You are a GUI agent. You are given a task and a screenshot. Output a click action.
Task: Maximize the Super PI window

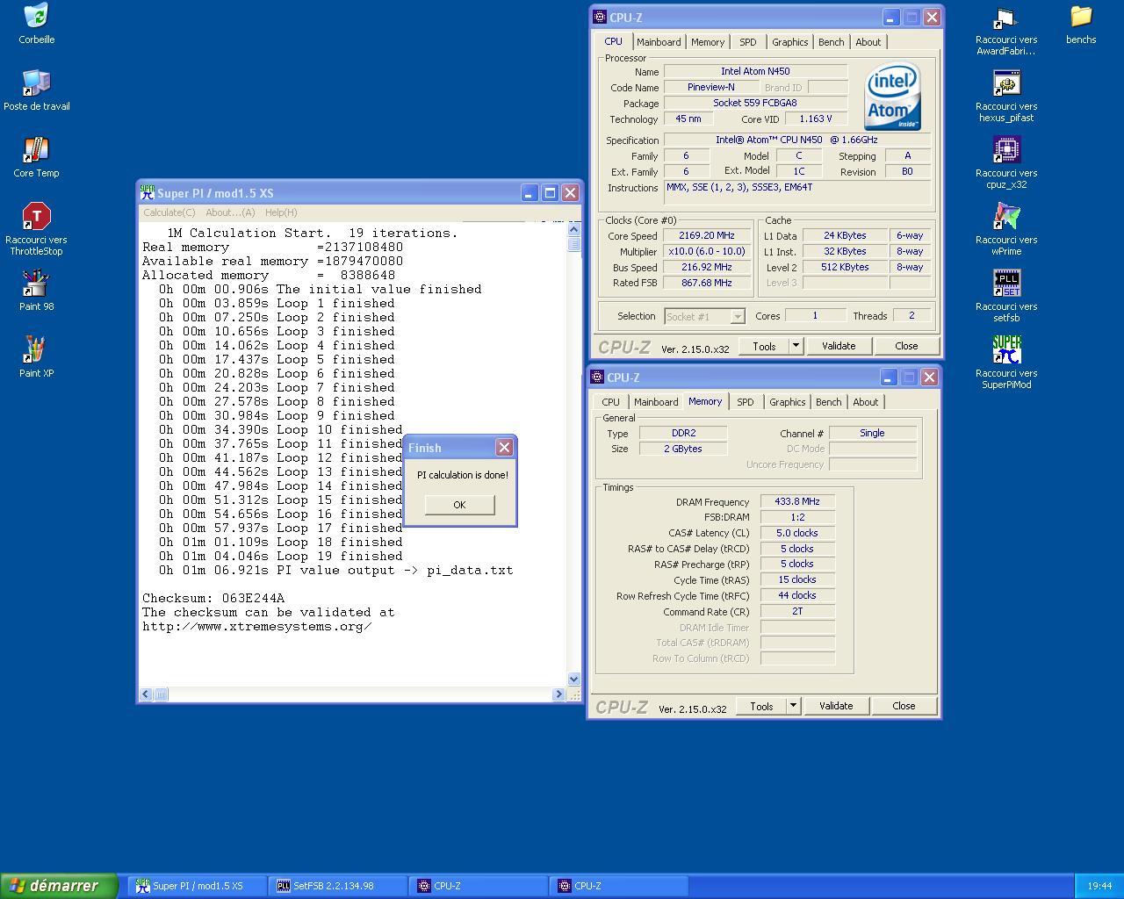(x=550, y=193)
